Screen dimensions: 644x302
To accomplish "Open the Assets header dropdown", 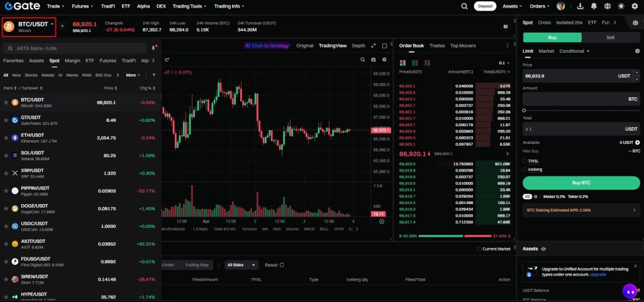I will pyautogui.click(x=512, y=6).
